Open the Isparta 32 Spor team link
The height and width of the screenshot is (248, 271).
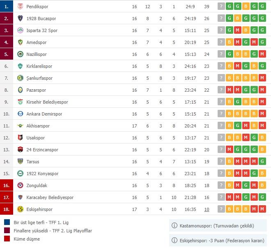coord(42,30)
